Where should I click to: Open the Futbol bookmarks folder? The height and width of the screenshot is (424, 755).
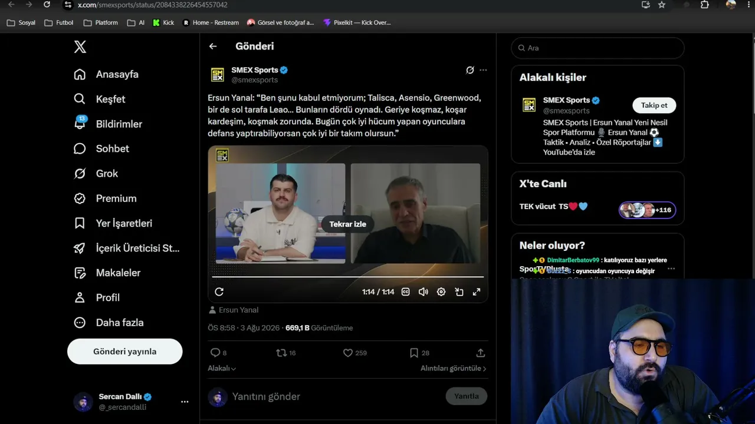tap(59, 23)
